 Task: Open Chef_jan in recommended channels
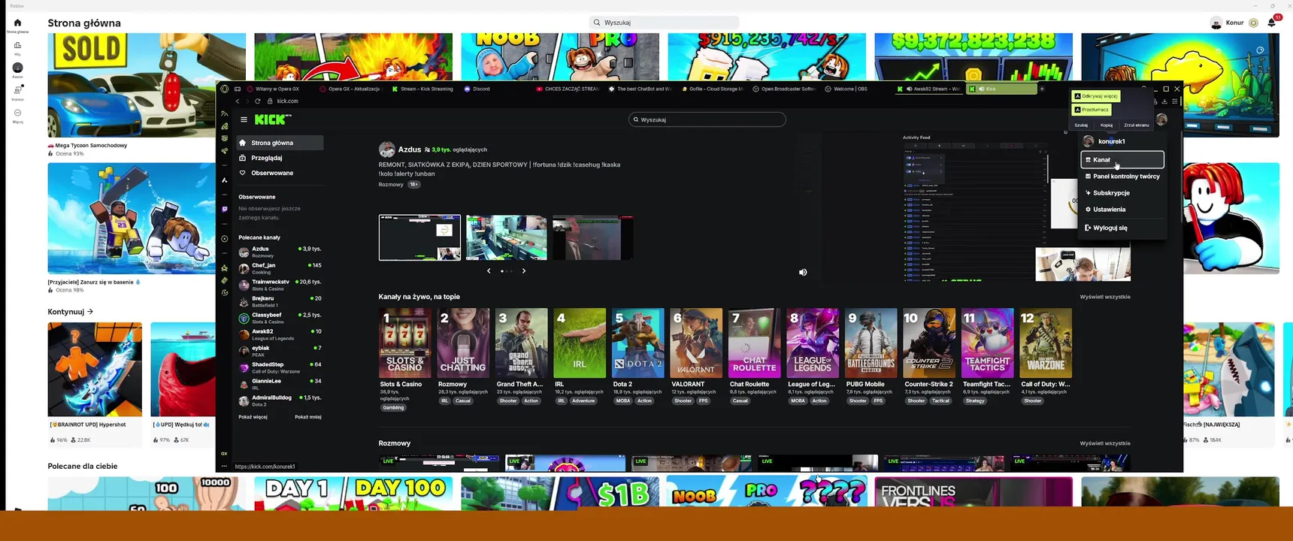[280, 268]
